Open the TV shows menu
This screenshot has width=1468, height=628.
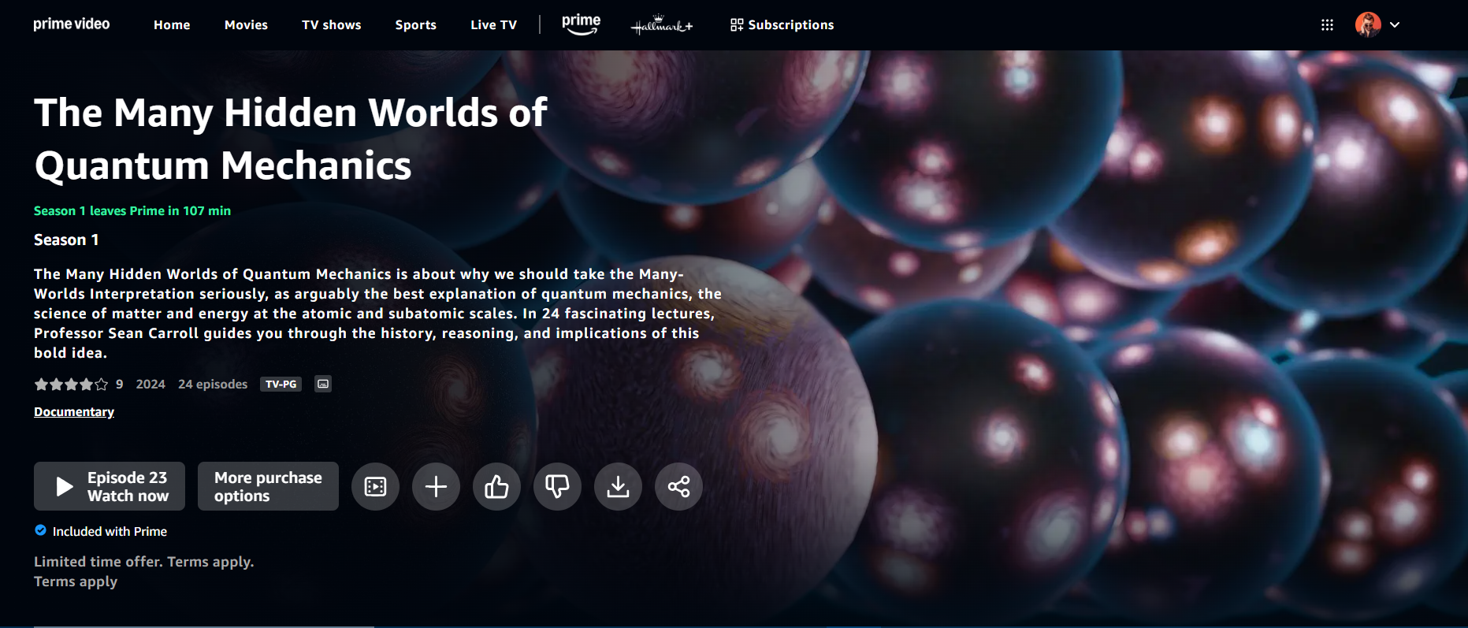(331, 25)
